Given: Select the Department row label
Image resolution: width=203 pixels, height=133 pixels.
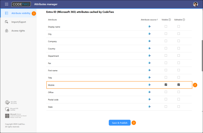Looking at the screenshot, I should 53,56.
